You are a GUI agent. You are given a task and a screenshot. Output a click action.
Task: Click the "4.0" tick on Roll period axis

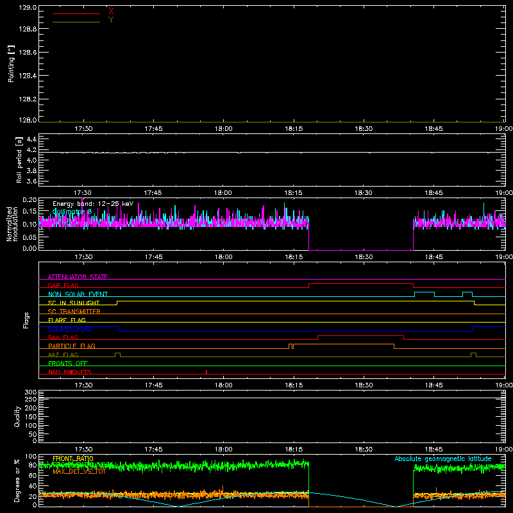[31, 160]
